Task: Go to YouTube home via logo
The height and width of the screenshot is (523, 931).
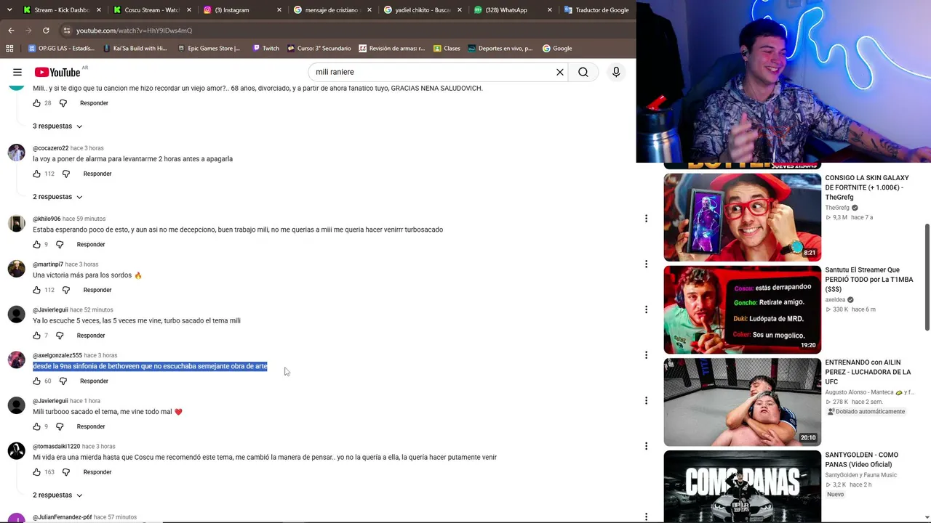Action: pos(57,72)
